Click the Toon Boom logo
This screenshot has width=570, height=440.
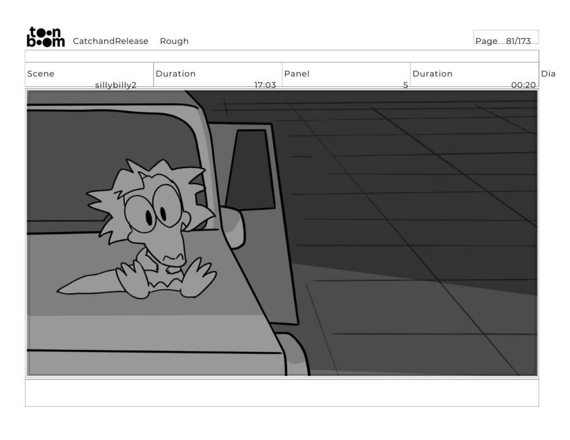(x=46, y=37)
